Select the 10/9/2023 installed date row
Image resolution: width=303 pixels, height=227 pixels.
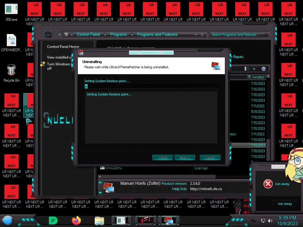258,111
